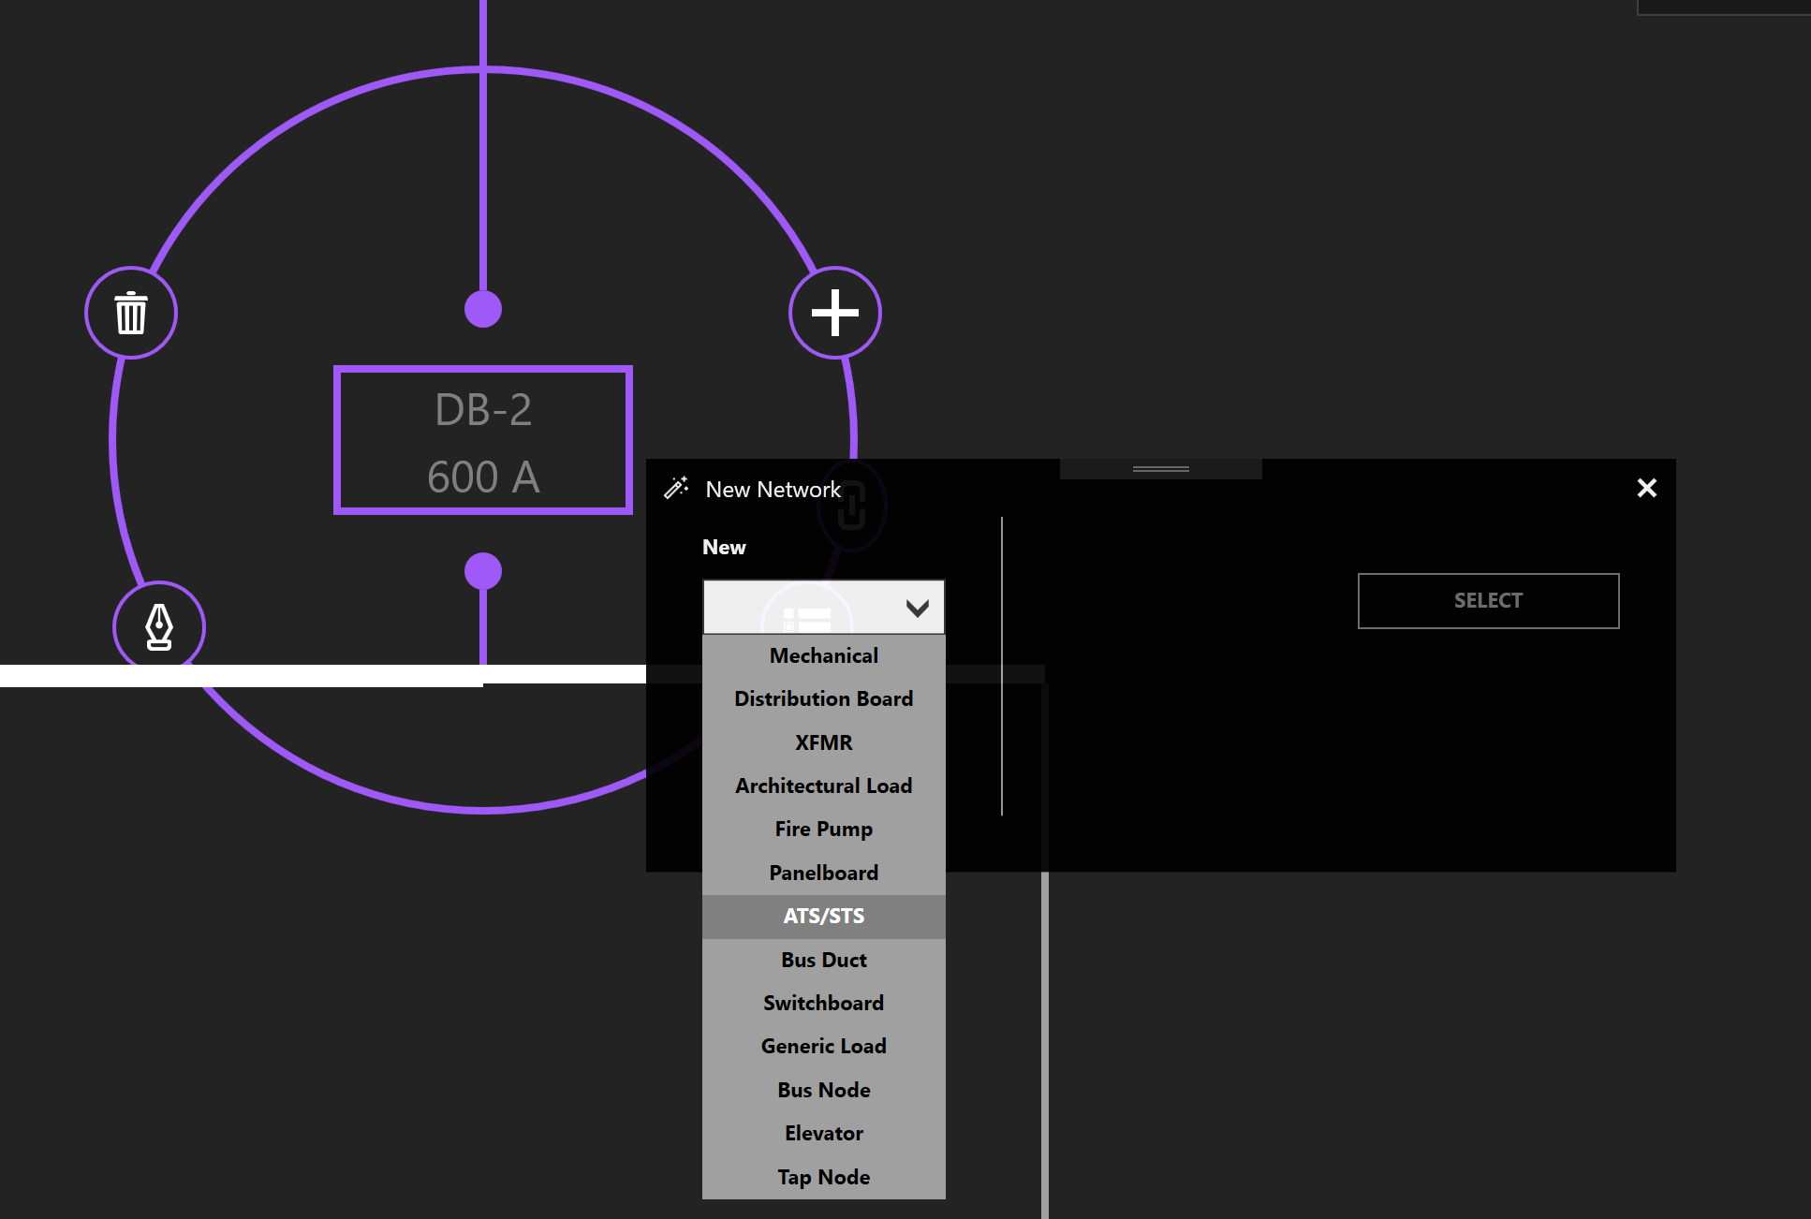
Task: Choose Switchboard option
Action: [823, 1003]
